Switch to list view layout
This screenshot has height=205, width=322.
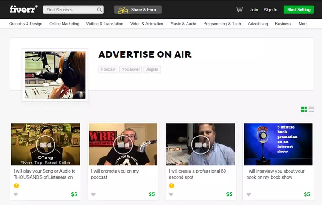click(x=311, y=110)
